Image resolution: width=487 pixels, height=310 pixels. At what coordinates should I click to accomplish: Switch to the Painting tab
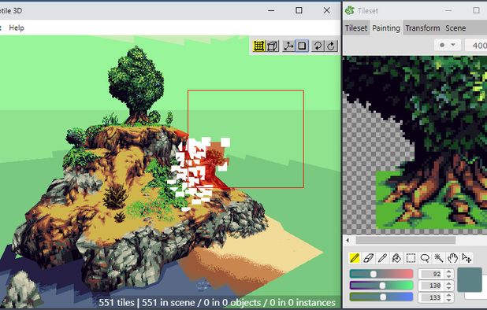pos(386,28)
